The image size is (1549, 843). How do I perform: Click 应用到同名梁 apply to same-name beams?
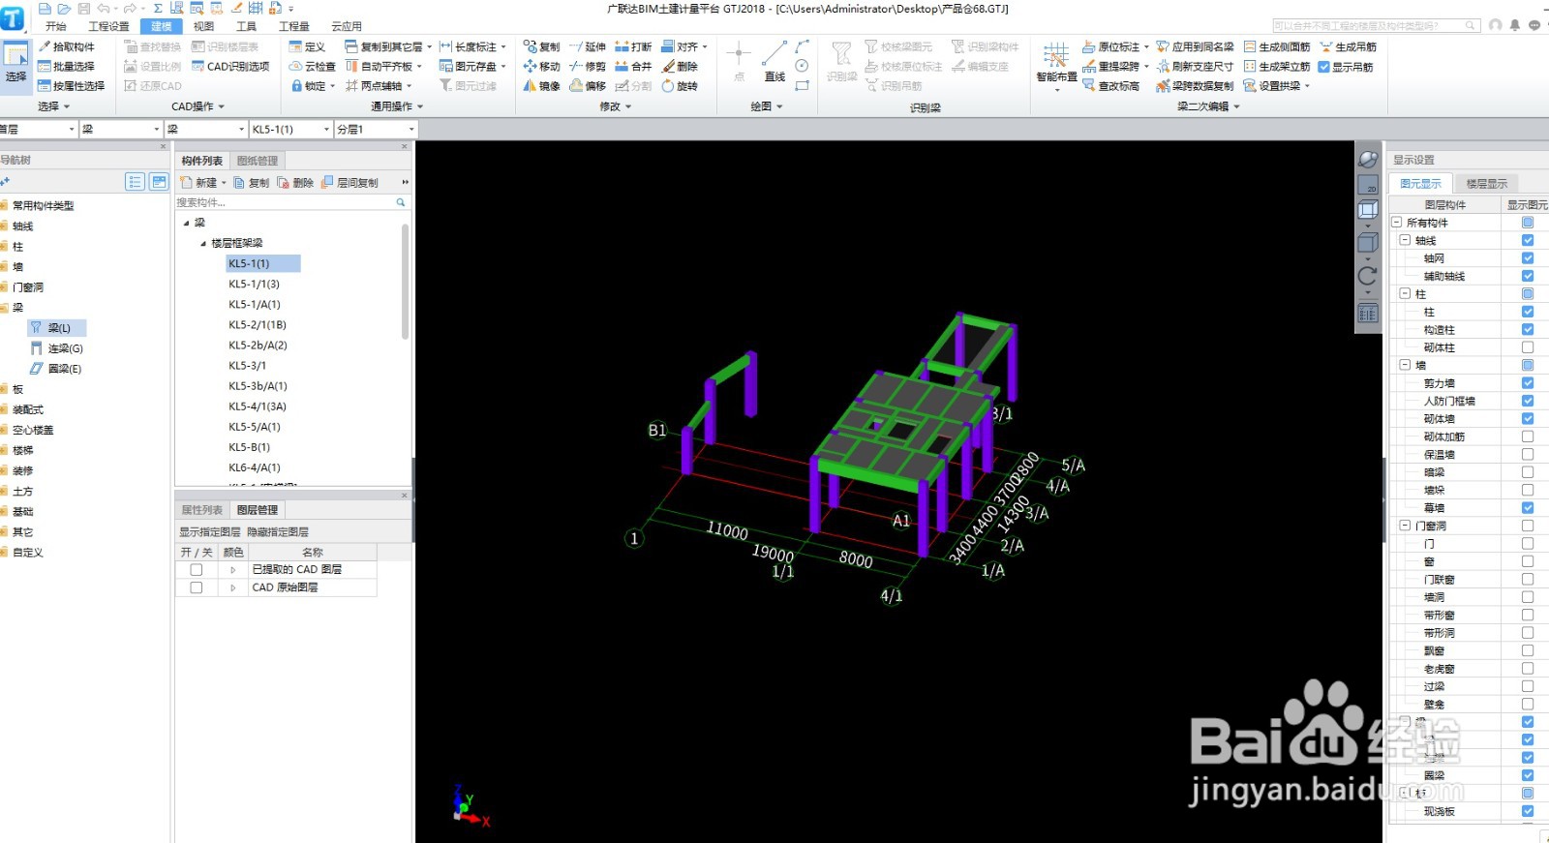[1195, 46]
